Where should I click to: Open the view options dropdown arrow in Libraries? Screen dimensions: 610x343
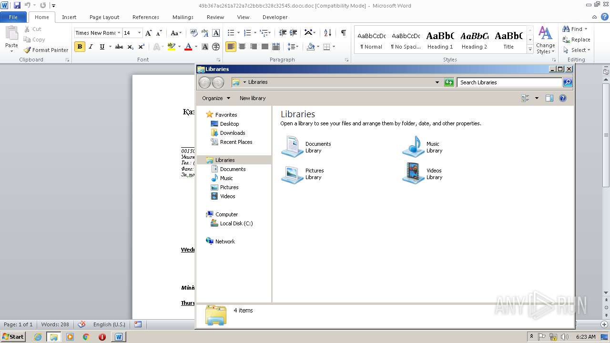pos(537,98)
